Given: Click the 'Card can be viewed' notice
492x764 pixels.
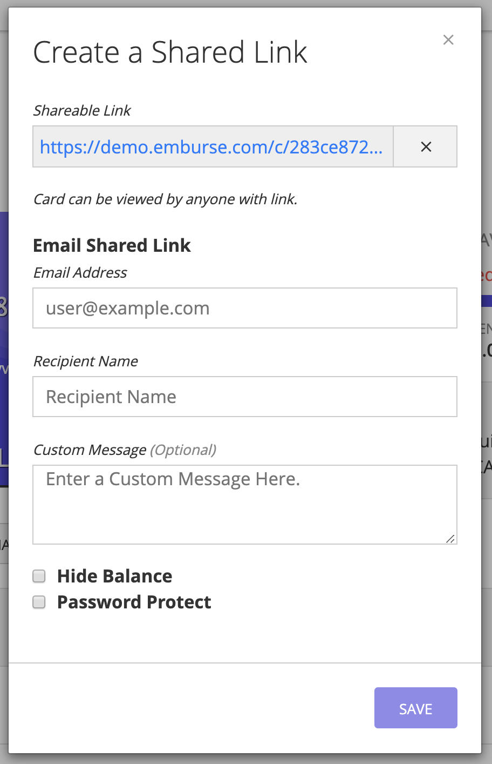Looking at the screenshot, I should [165, 199].
